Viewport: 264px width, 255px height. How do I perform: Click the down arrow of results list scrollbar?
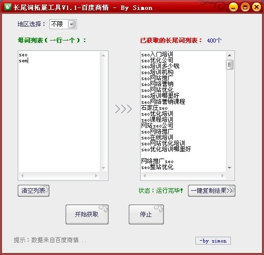pyautogui.click(x=229, y=168)
